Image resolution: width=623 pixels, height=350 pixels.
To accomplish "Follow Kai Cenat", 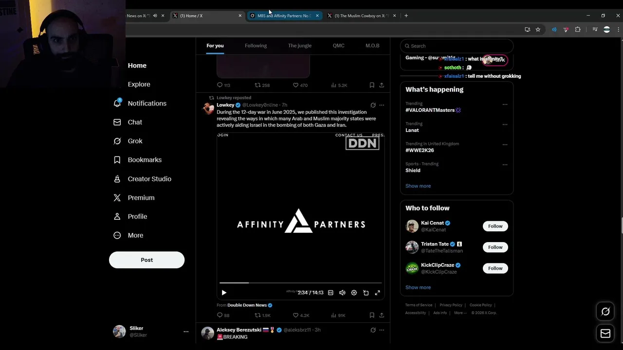I will point(495,226).
